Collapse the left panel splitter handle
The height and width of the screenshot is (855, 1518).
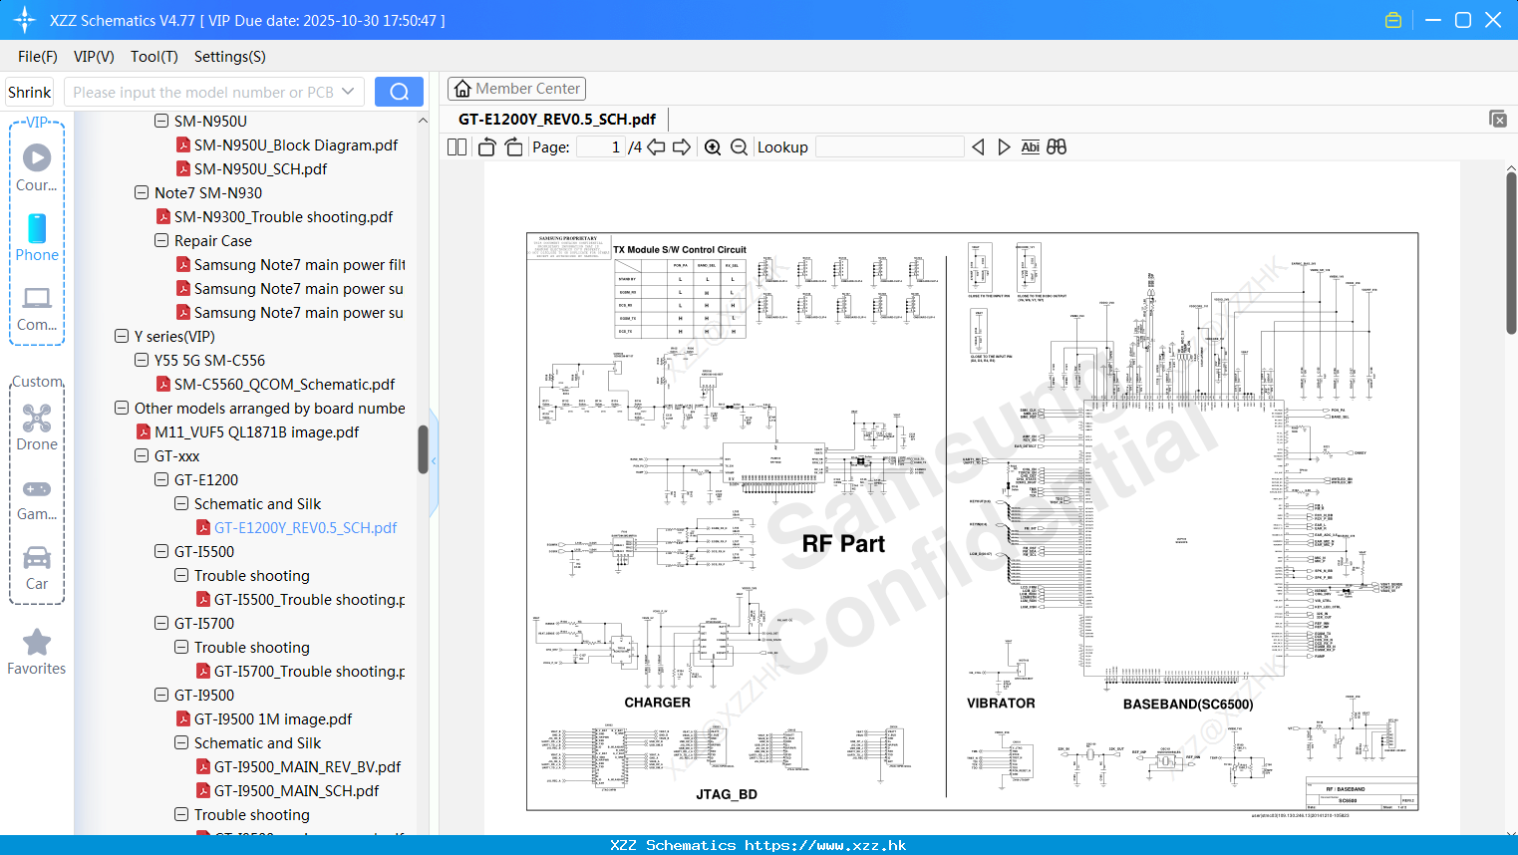[x=434, y=461]
